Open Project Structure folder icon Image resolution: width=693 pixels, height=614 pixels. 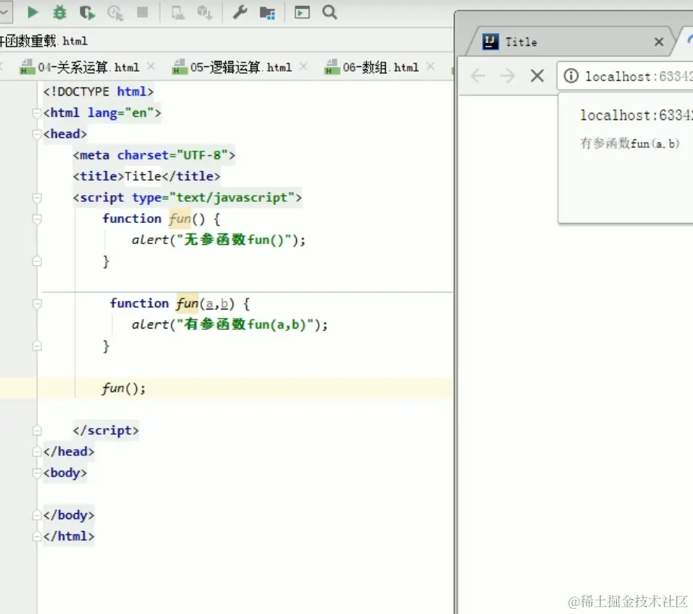(267, 14)
